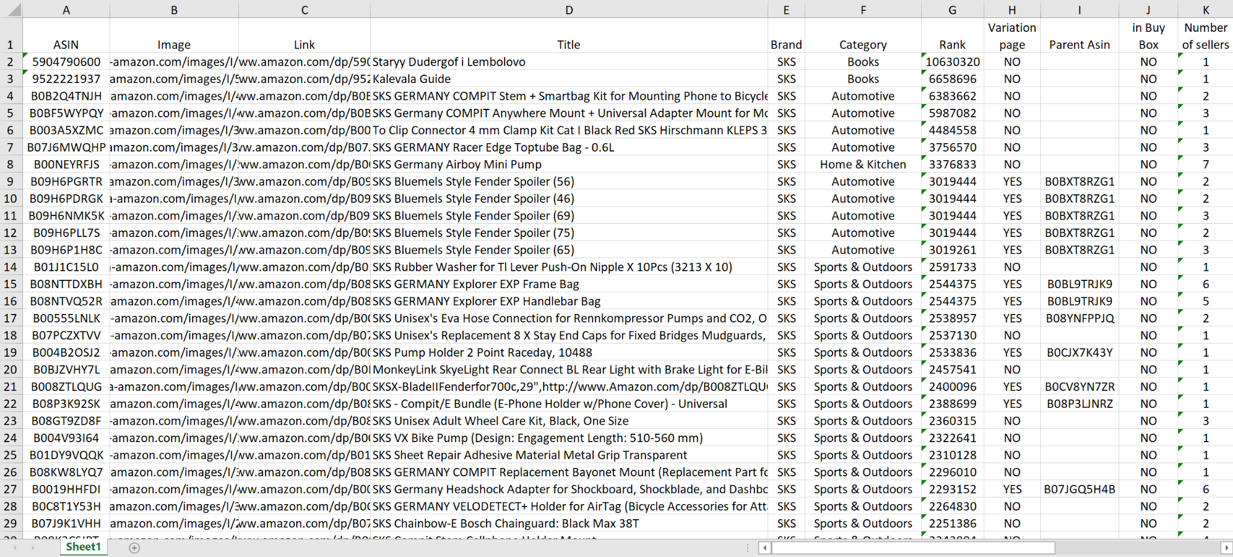Select the Kalevala Guide title cell
Screen dimensions: 1233x557
tap(568, 79)
